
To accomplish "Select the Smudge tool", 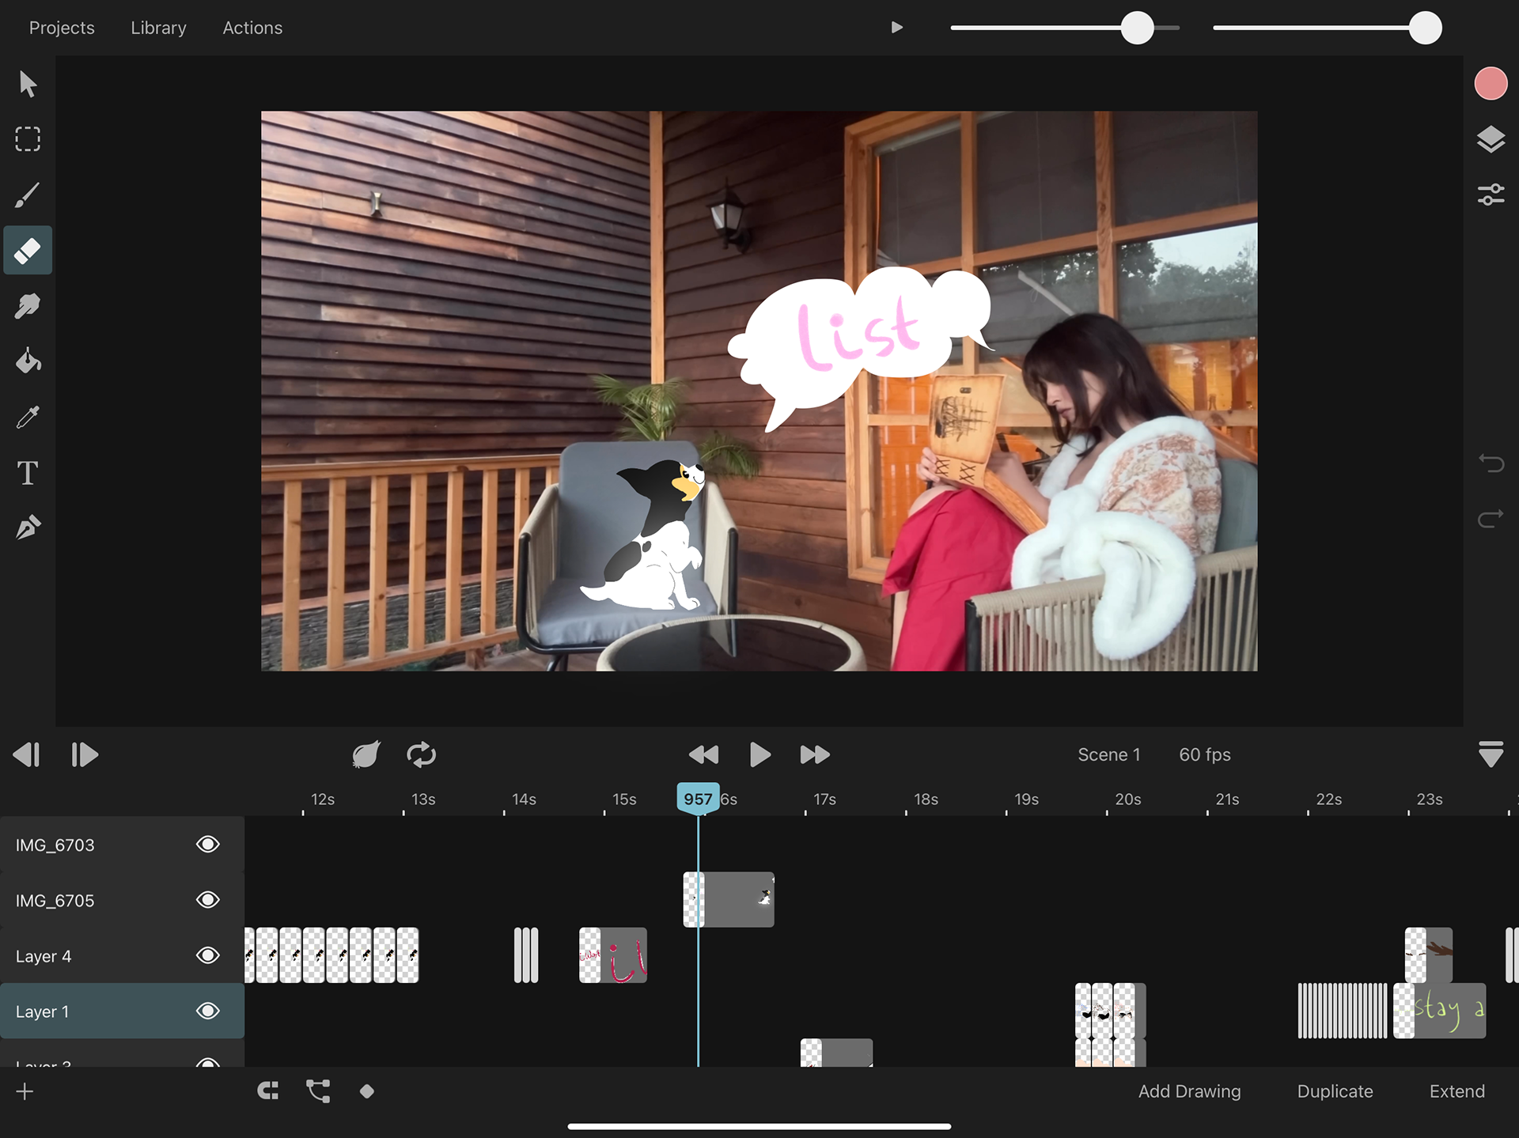I will 28,306.
